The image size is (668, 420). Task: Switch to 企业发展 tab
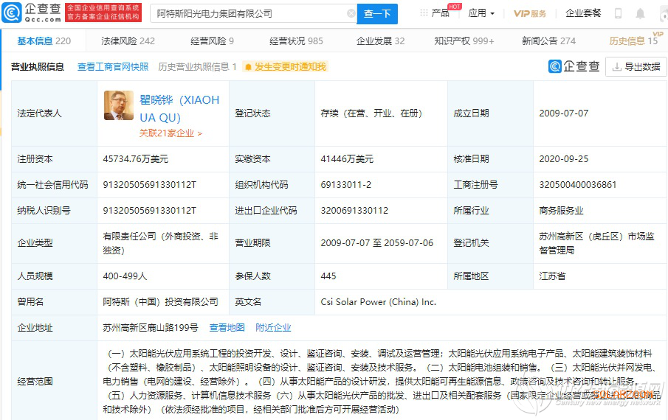pyautogui.click(x=380, y=41)
